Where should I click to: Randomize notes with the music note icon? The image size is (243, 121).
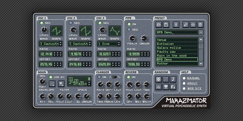173,79
